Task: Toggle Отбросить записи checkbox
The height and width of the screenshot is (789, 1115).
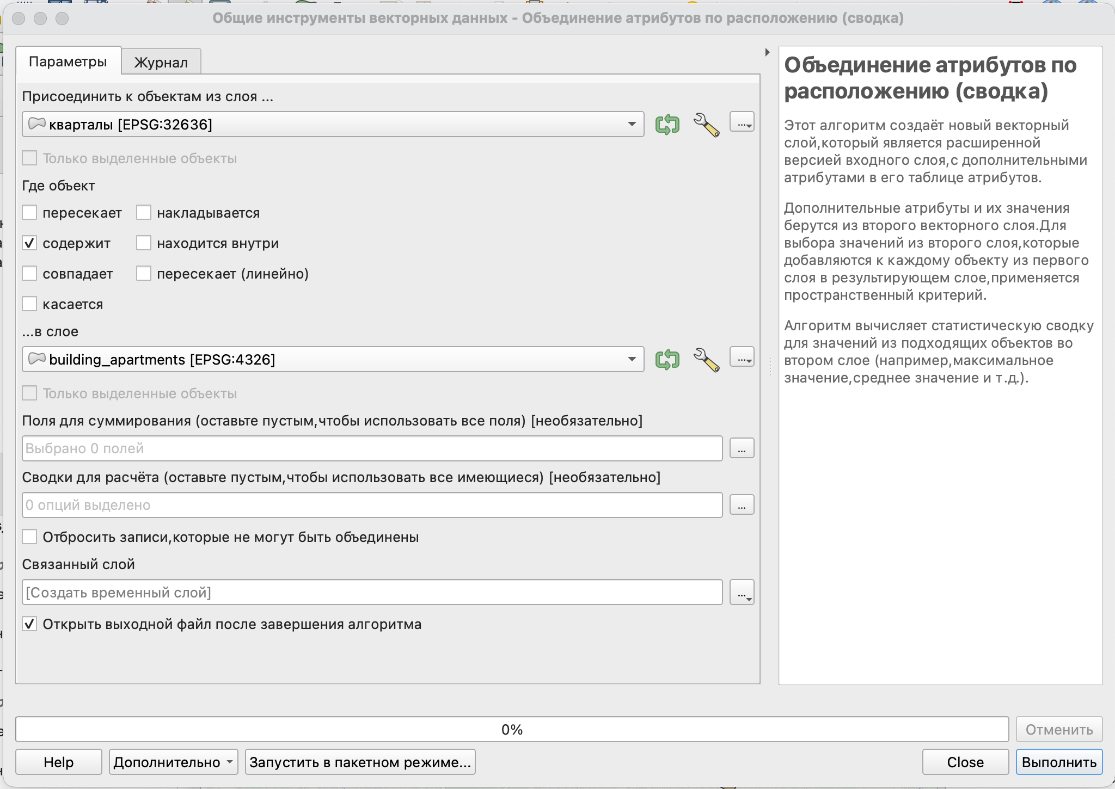Action: coord(29,537)
